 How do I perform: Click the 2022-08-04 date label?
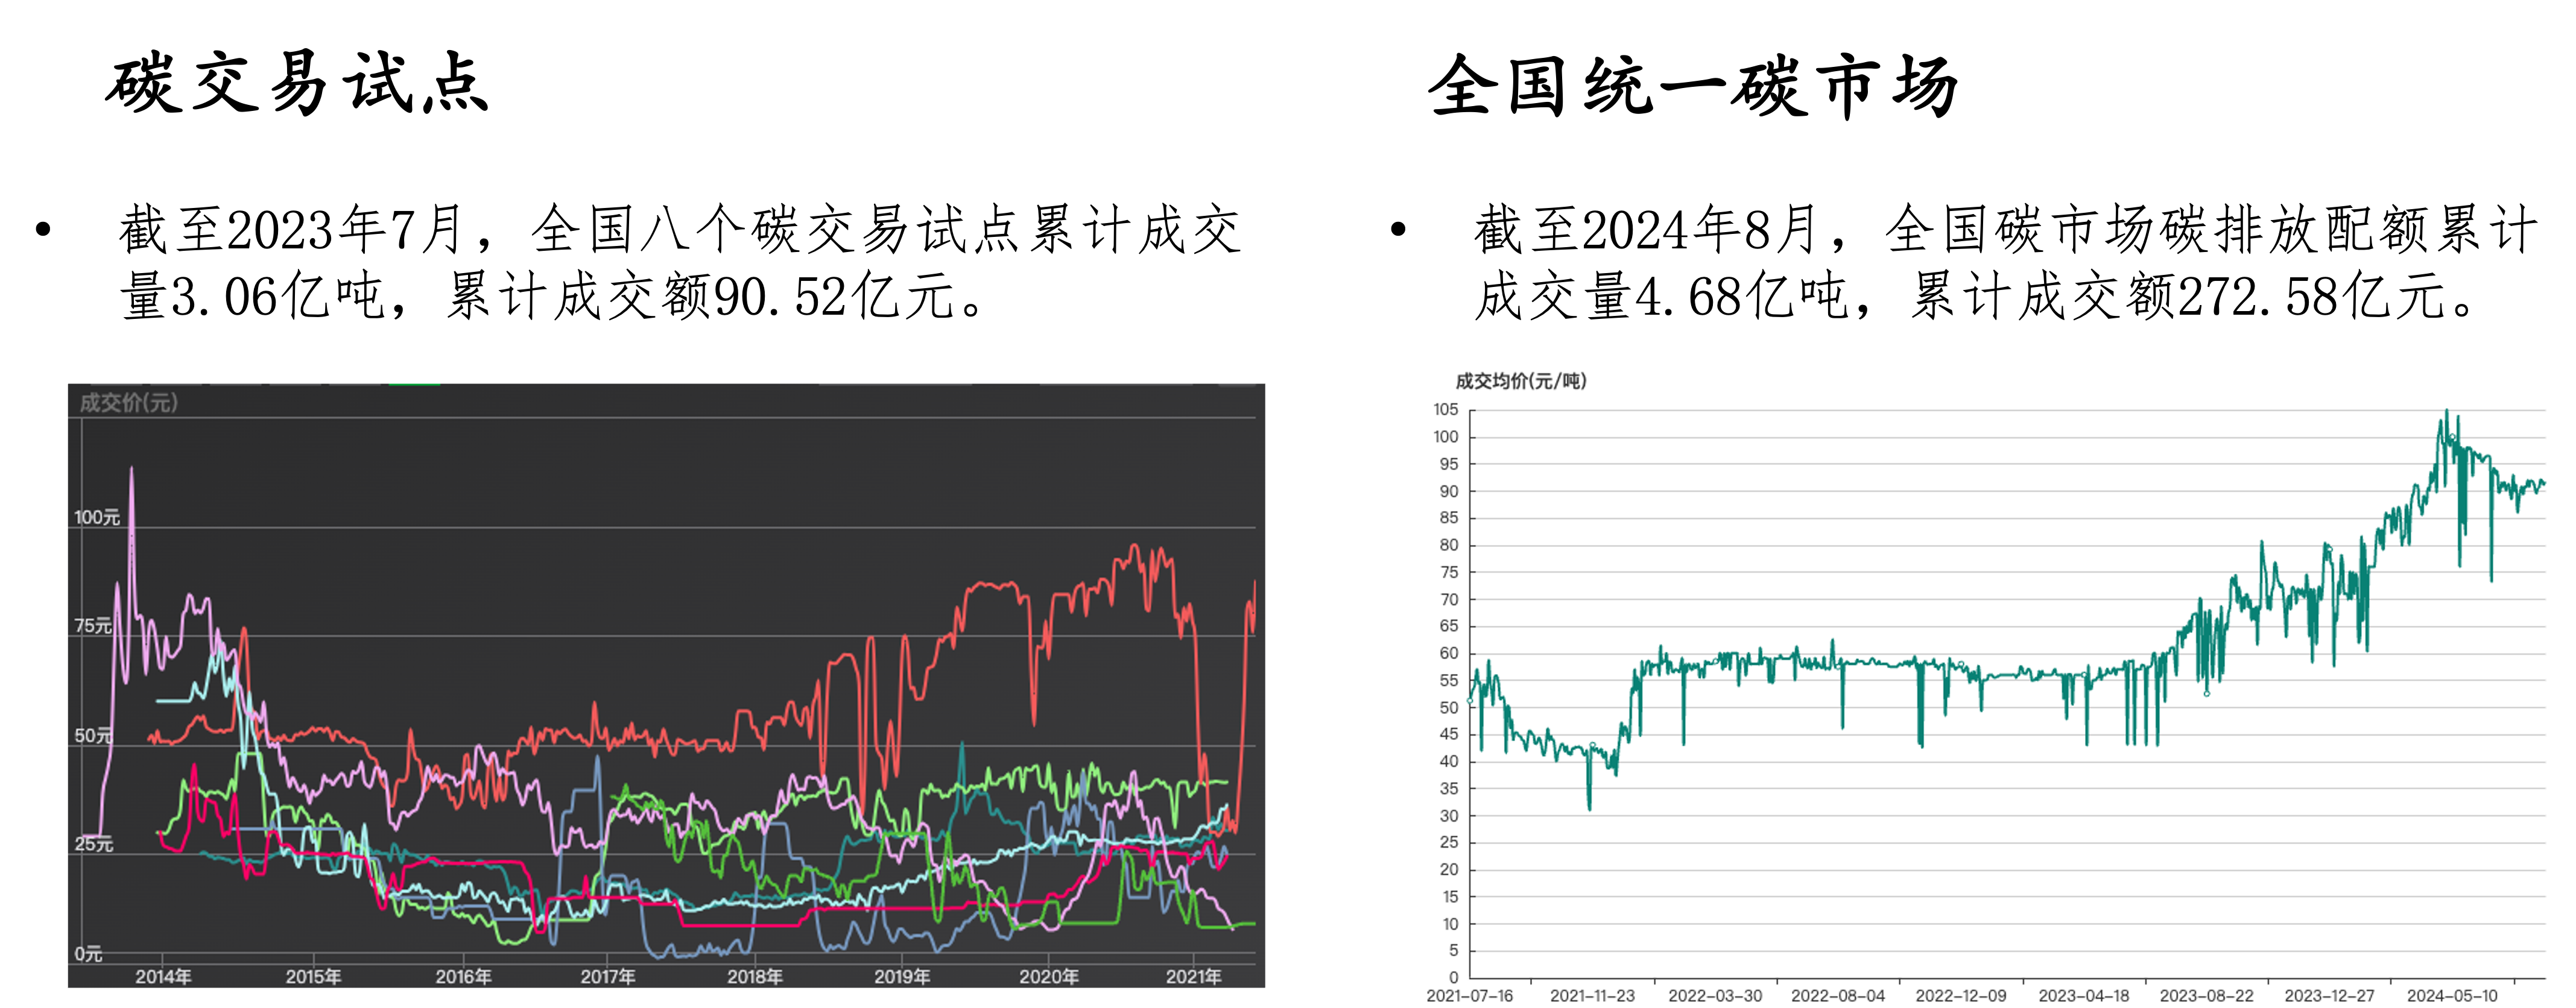tap(1837, 996)
